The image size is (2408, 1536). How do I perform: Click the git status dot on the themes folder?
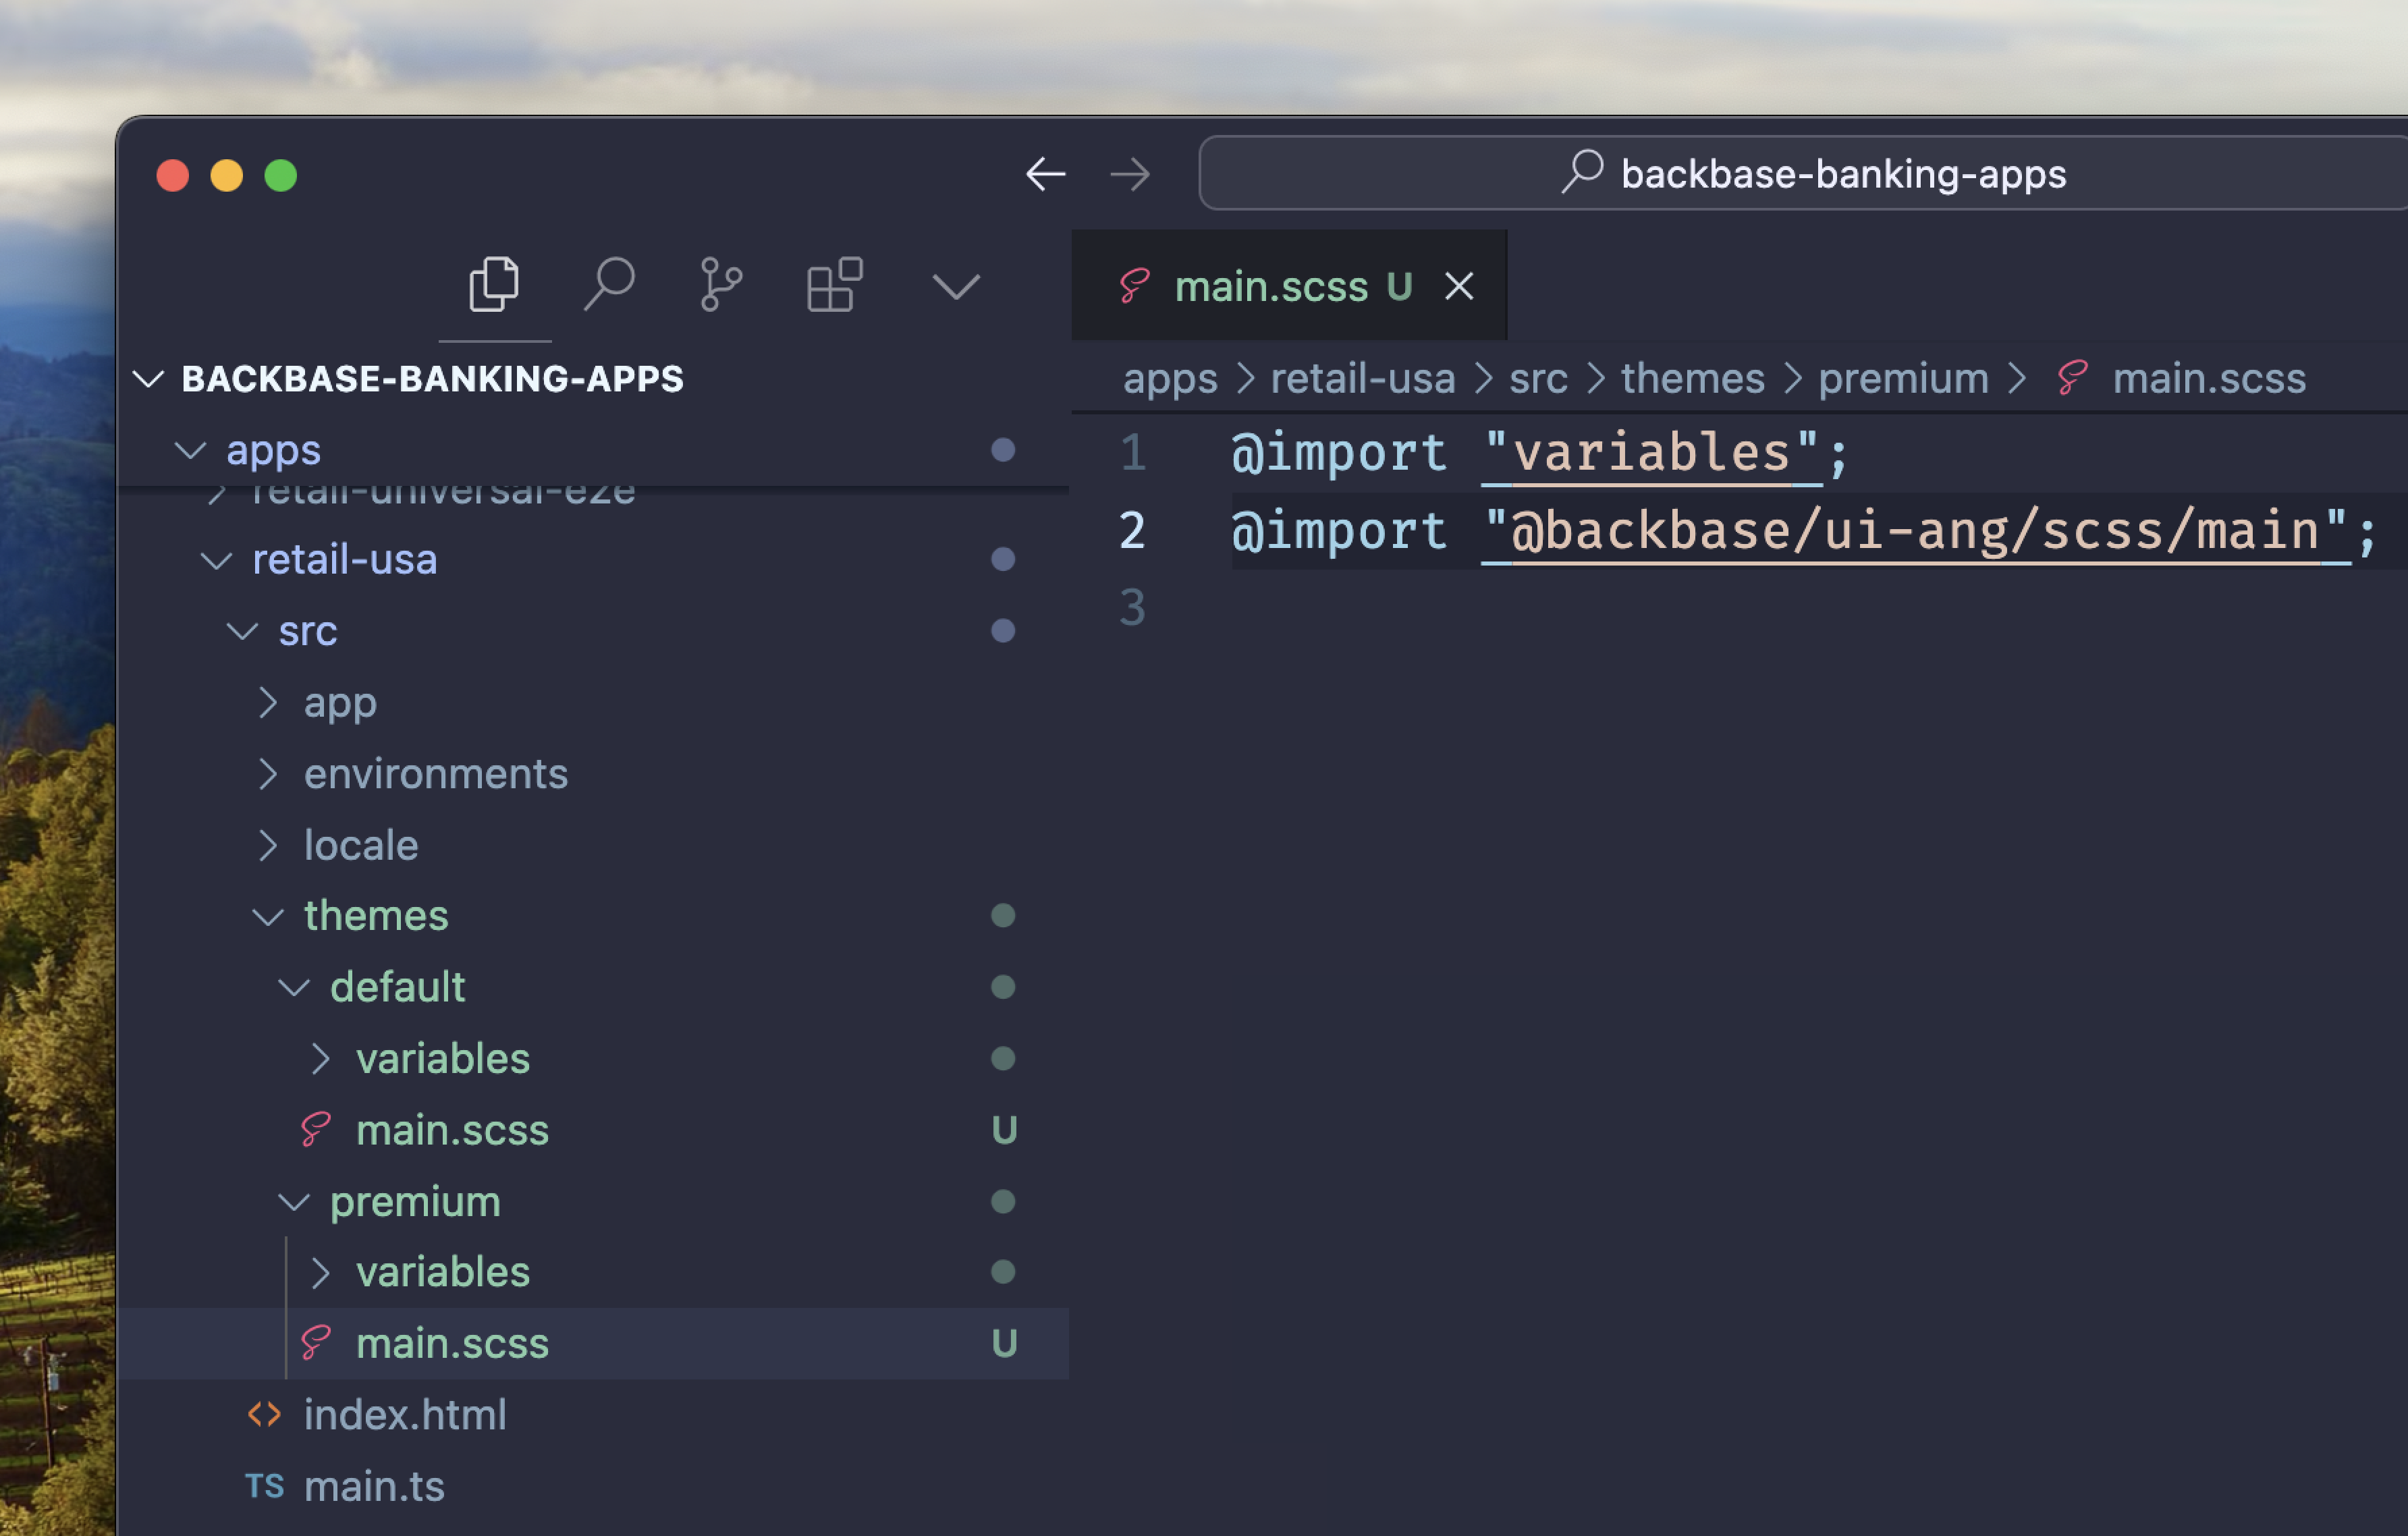(1003, 916)
